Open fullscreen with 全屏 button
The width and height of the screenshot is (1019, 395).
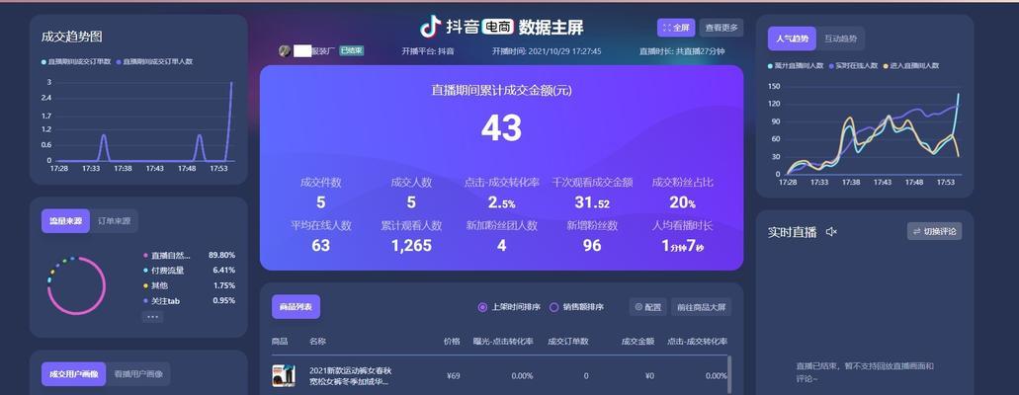pos(676,28)
